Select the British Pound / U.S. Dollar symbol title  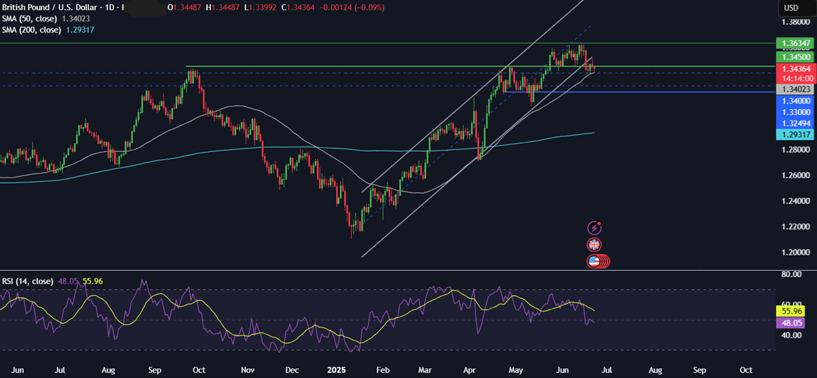[50, 7]
